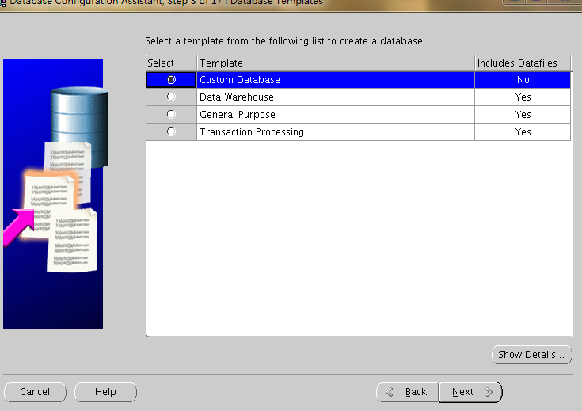
Task: Click the Custom Database template name
Action: click(240, 80)
